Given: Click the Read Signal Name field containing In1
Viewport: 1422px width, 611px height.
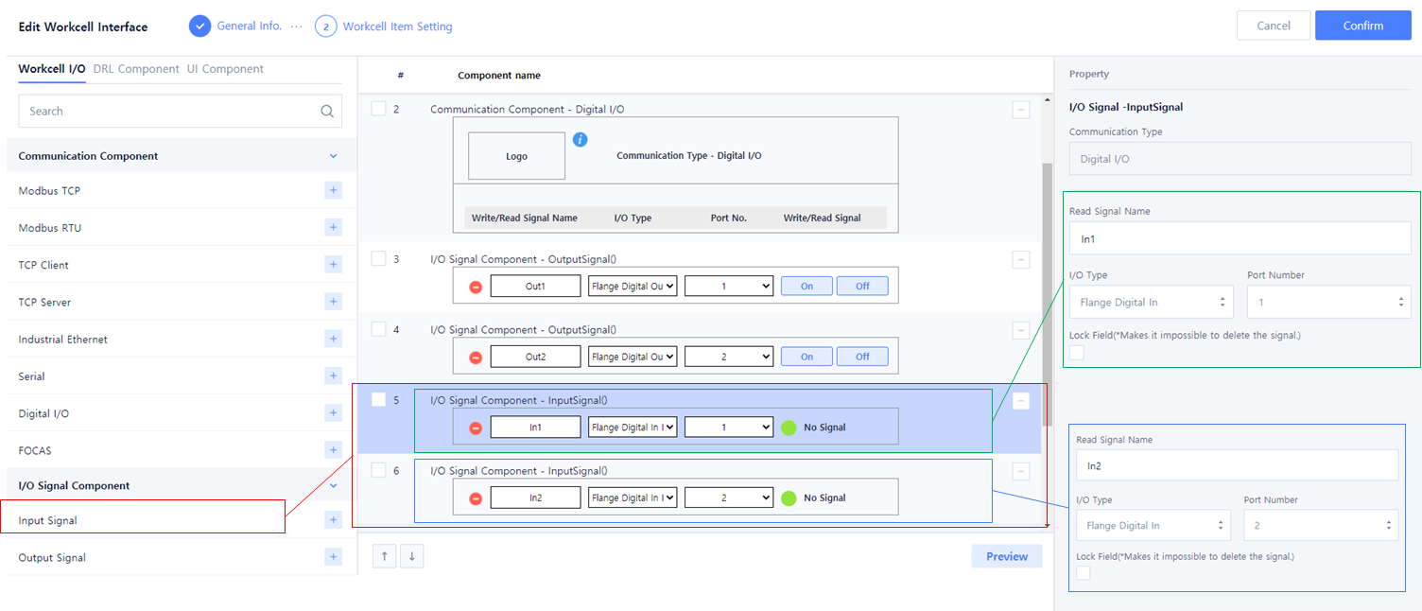Looking at the screenshot, I should [x=1240, y=239].
